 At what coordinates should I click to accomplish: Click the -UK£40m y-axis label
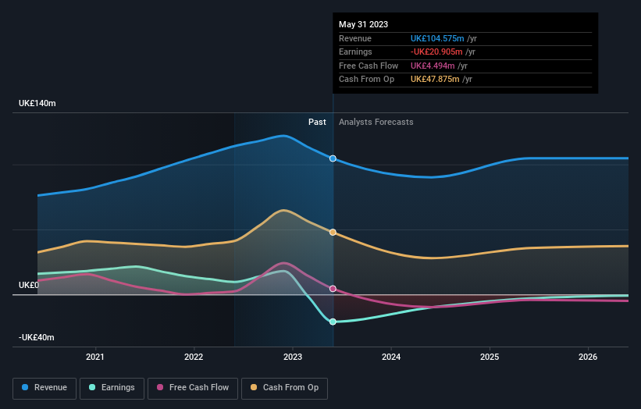(37, 337)
